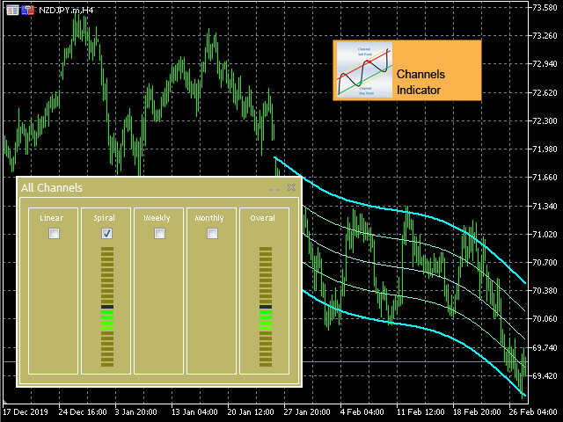
Task: Click the 17 Dec 2019 date label
Action: (x=26, y=411)
